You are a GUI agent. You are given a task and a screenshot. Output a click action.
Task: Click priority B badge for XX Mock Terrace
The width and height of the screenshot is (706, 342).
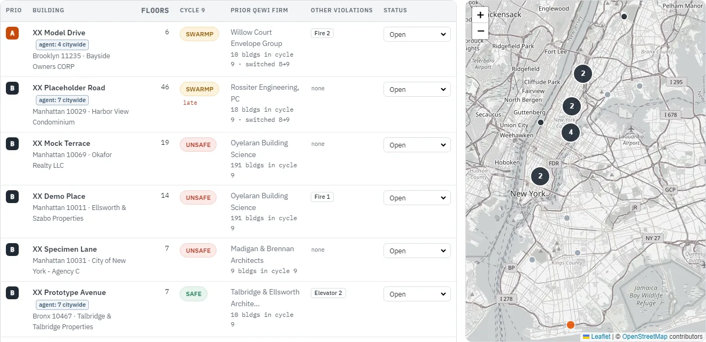pyautogui.click(x=12, y=144)
